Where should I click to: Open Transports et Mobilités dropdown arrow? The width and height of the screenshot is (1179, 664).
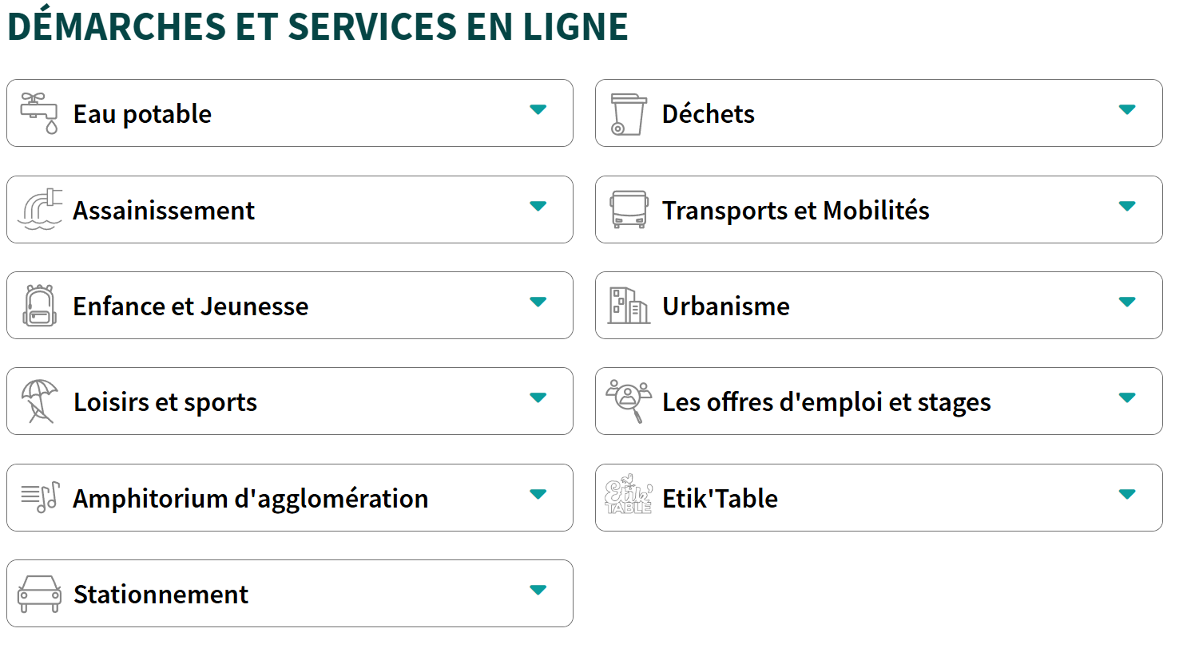pyautogui.click(x=1127, y=207)
